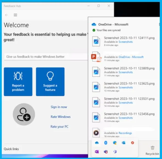
Task: Click the 'Quick links' heading in Feedback Hub
Action: [11, 149]
